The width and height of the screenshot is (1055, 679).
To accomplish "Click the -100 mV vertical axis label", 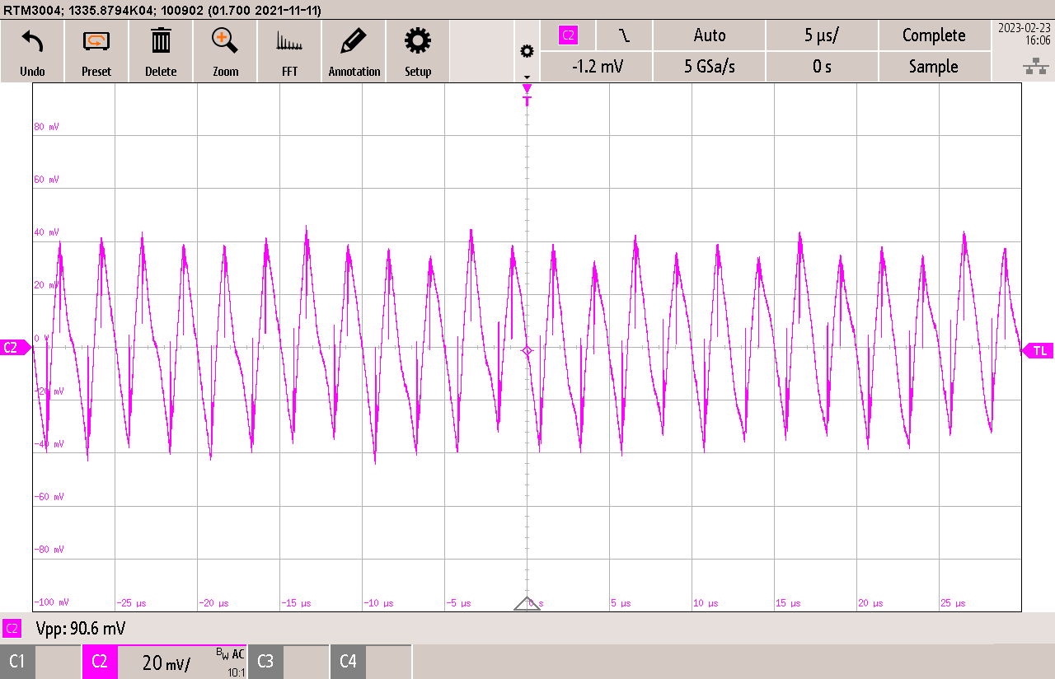I will click(51, 602).
